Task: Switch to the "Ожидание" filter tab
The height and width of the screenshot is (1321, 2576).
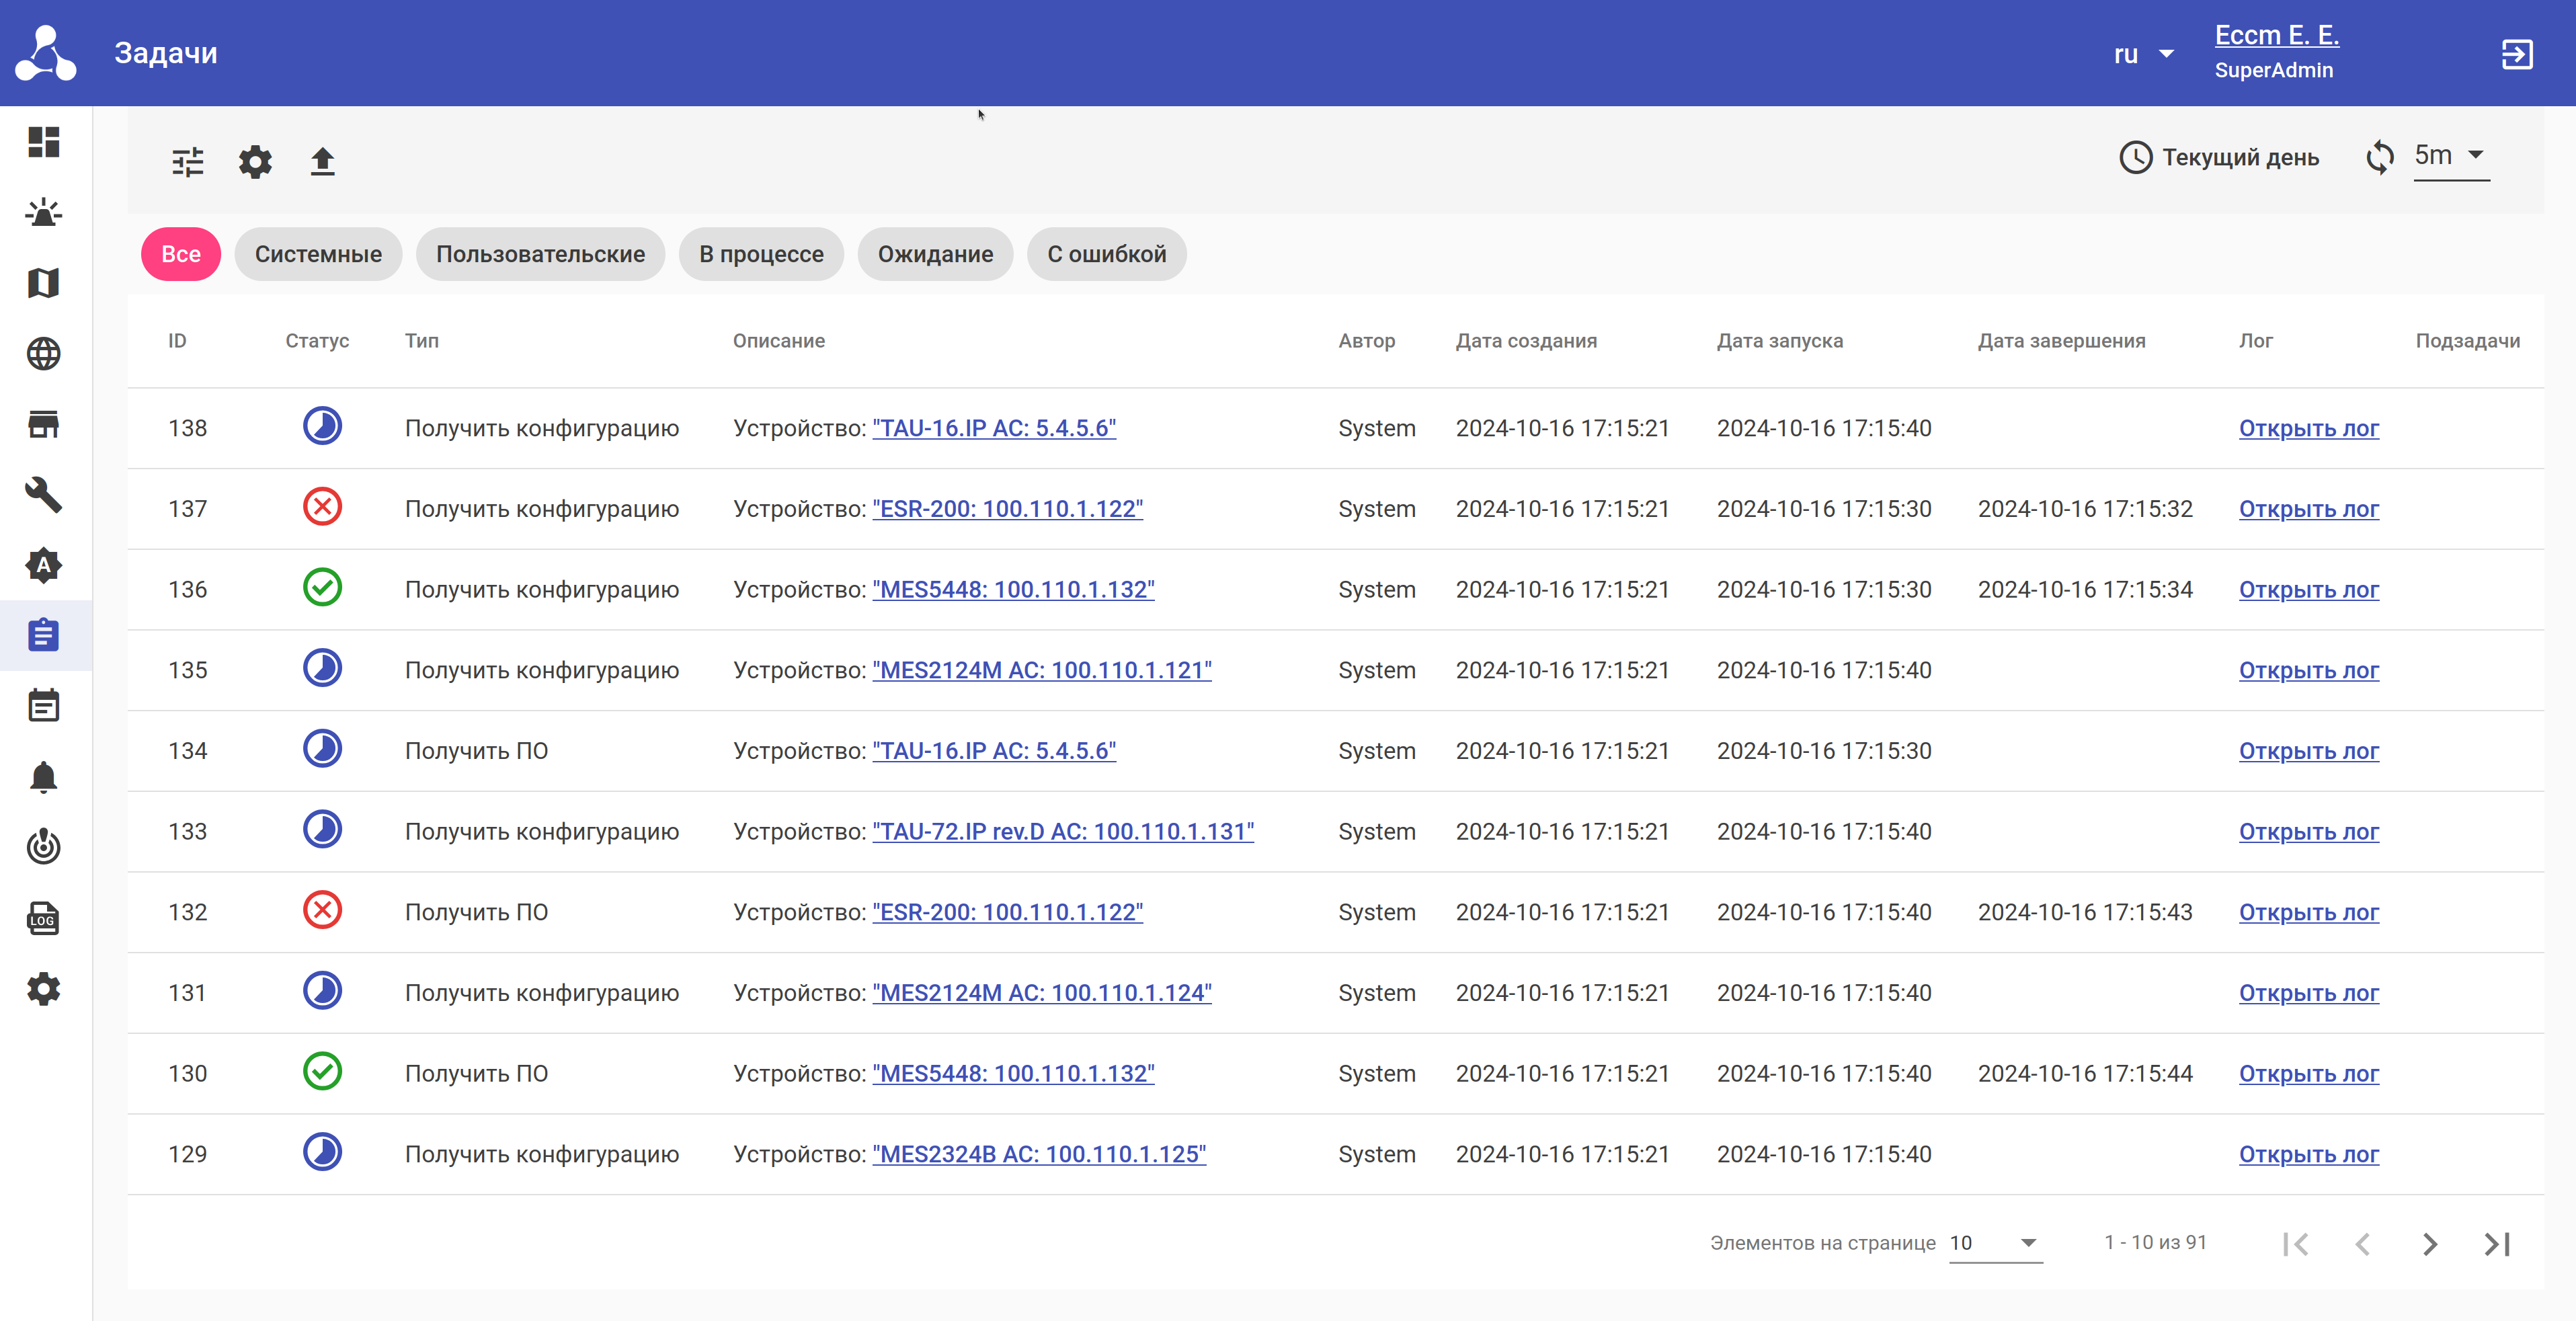Action: pos(935,254)
